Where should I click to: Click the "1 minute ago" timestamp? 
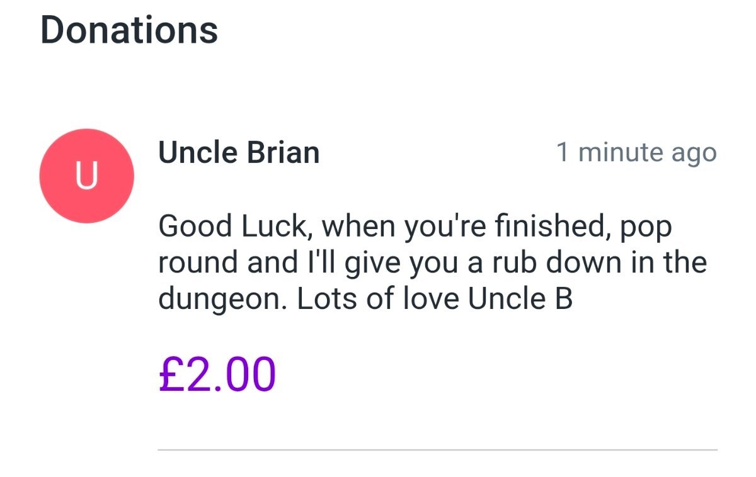click(636, 153)
